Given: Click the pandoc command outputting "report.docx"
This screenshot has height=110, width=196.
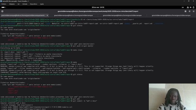Looking at the screenshot, I should pyautogui.click(x=41, y=64).
